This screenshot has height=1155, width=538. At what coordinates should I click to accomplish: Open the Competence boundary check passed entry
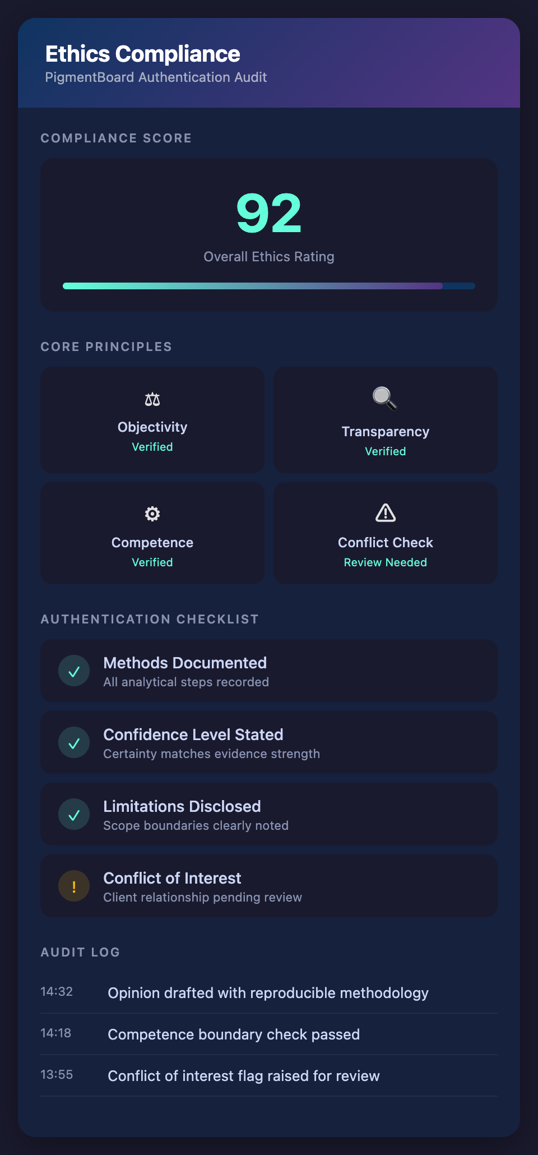(x=234, y=1034)
